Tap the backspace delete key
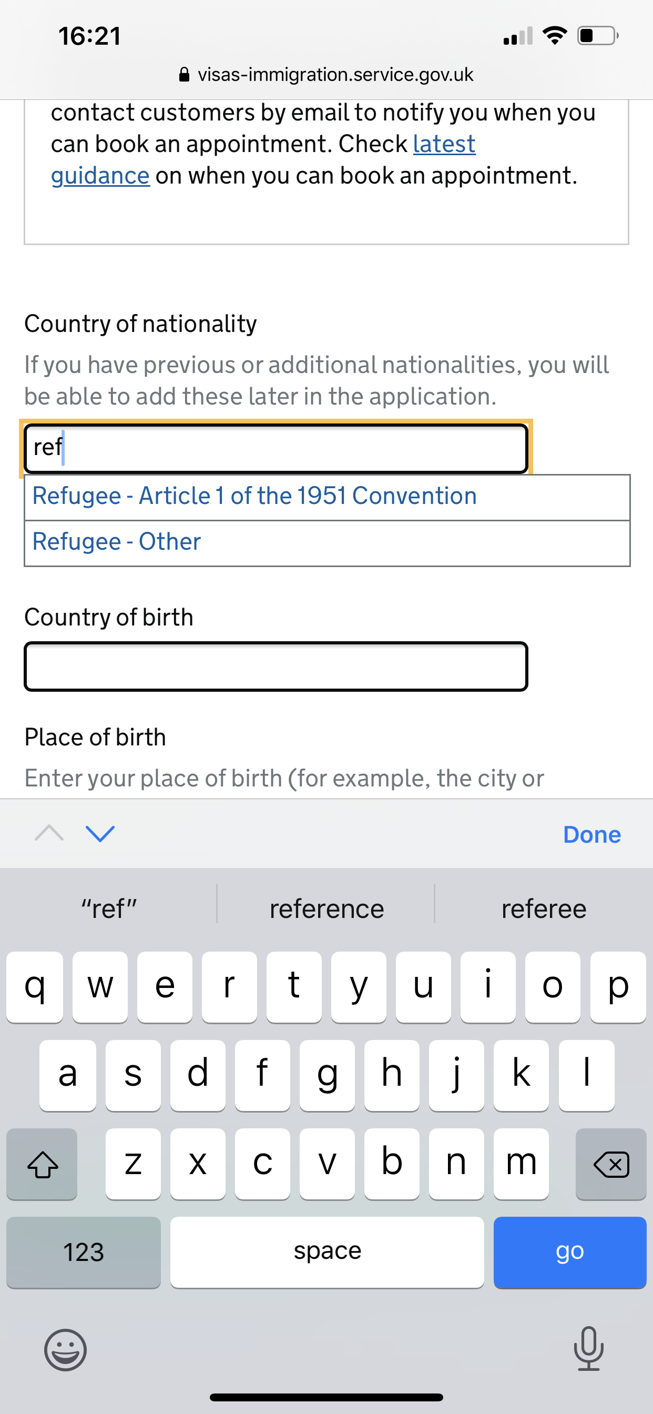Image resolution: width=653 pixels, height=1414 pixels. click(611, 1164)
